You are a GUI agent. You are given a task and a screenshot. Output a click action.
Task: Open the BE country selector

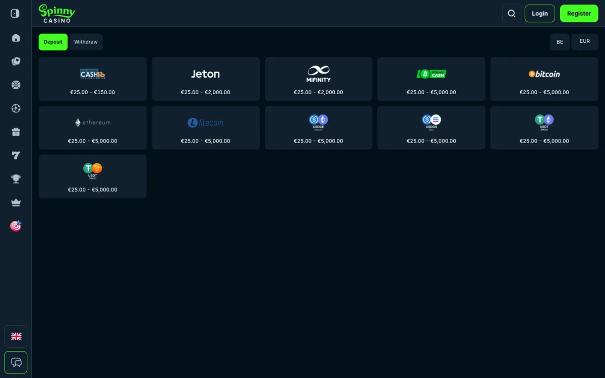click(x=560, y=42)
